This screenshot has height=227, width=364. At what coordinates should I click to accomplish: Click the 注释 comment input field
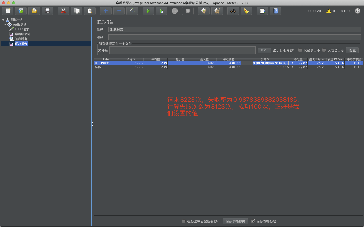(234, 37)
